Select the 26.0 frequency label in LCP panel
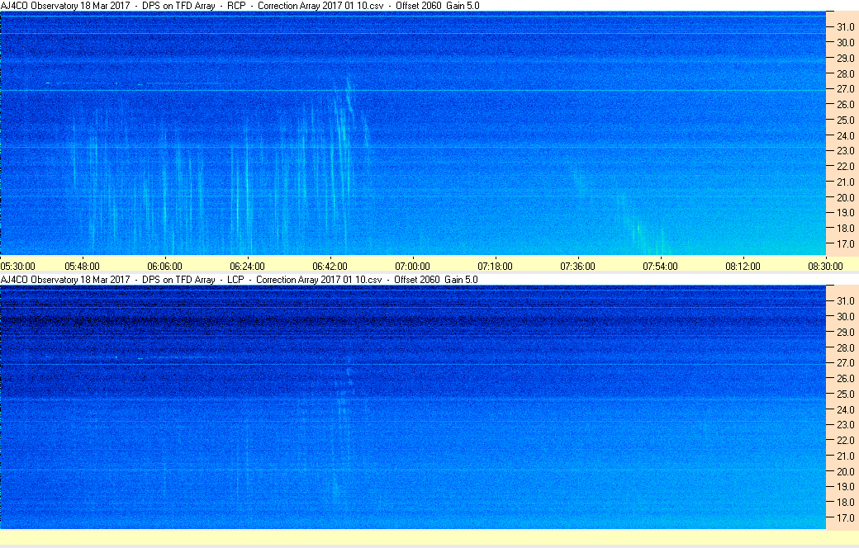 pos(845,379)
